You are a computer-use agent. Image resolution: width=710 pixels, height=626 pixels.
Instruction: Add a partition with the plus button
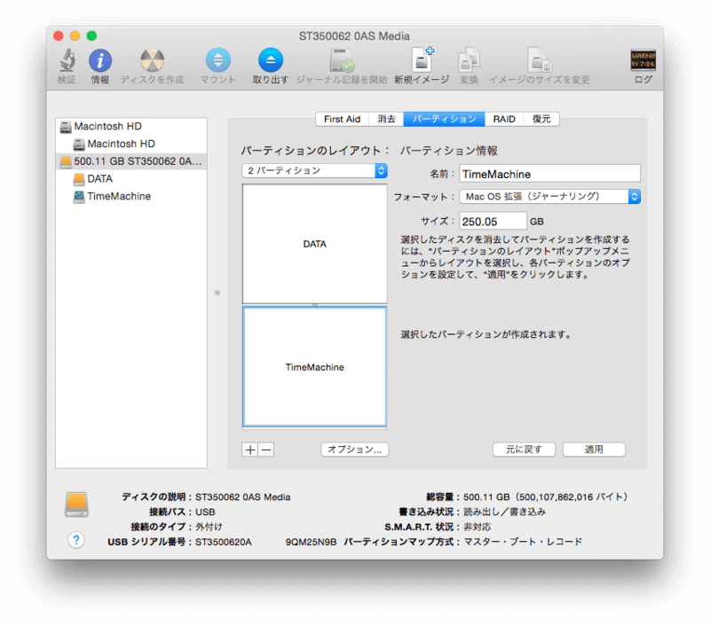250,450
